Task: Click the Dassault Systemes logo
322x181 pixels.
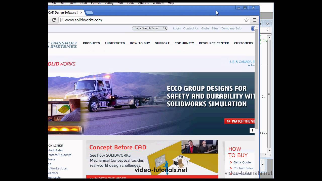Action: (x=63, y=45)
